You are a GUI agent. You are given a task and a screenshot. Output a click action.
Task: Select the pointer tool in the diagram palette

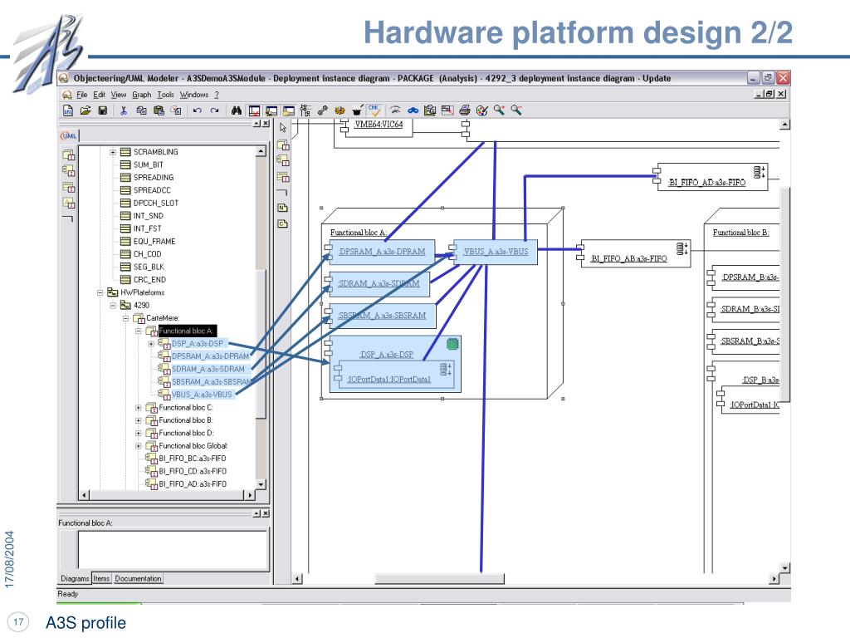pyautogui.click(x=283, y=128)
